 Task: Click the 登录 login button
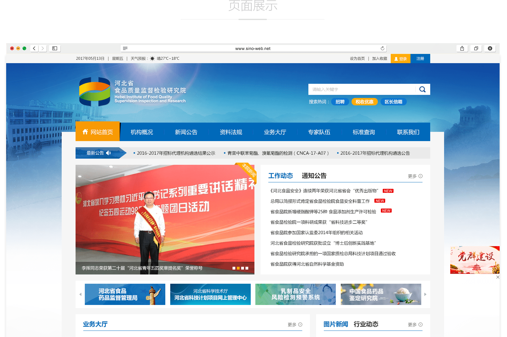(x=401, y=59)
